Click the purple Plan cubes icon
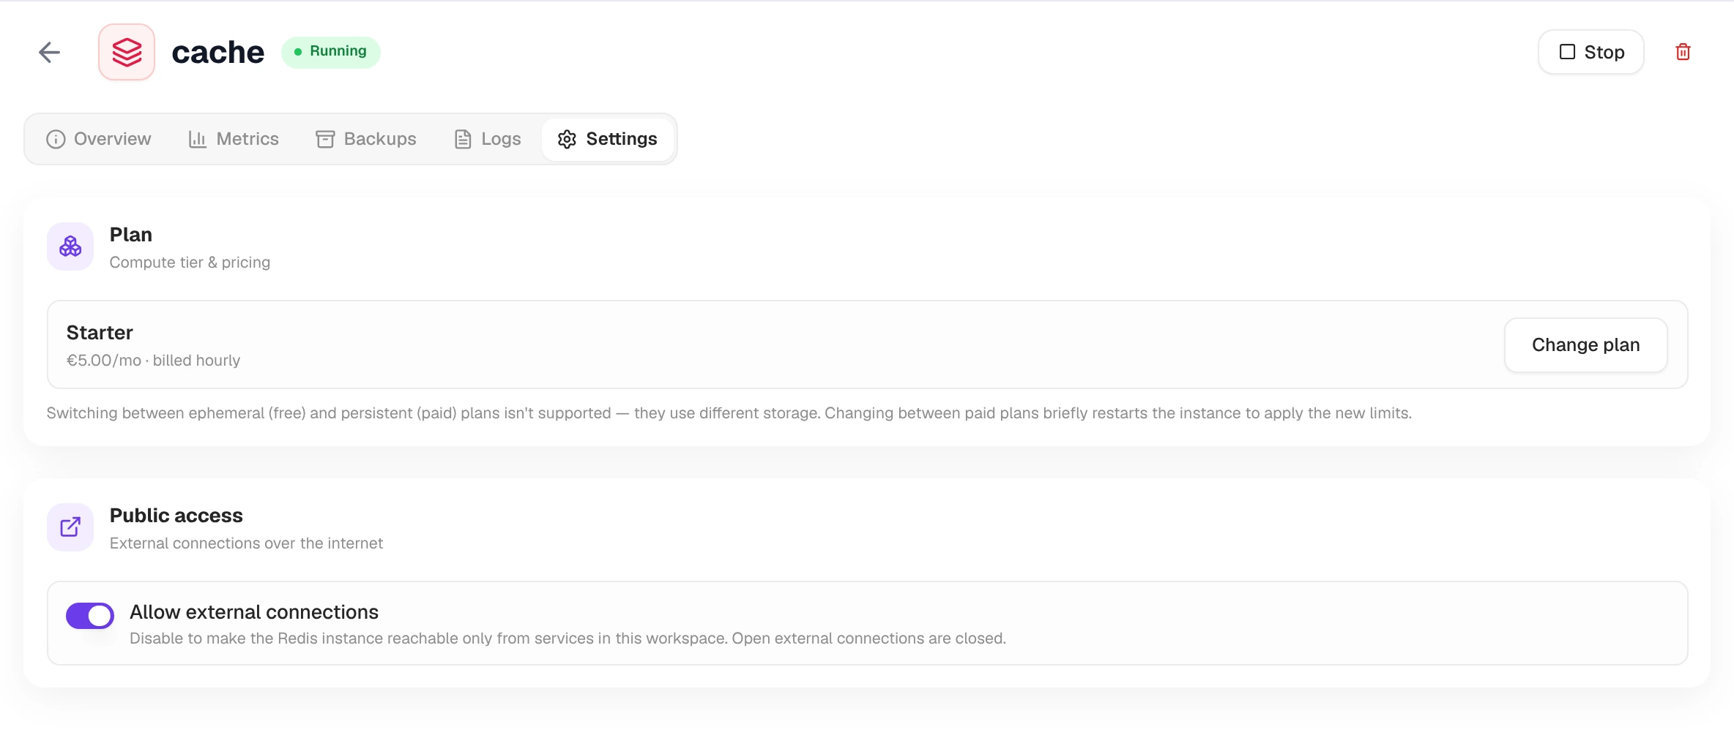The height and width of the screenshot is (746, 1734). pyautogui.click(x=70, y=246)
